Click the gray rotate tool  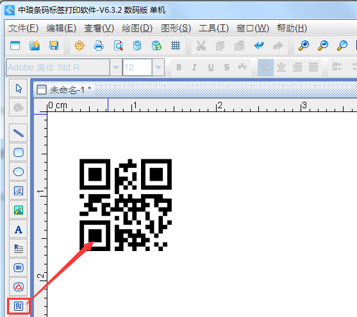click(x=19, y=108)
